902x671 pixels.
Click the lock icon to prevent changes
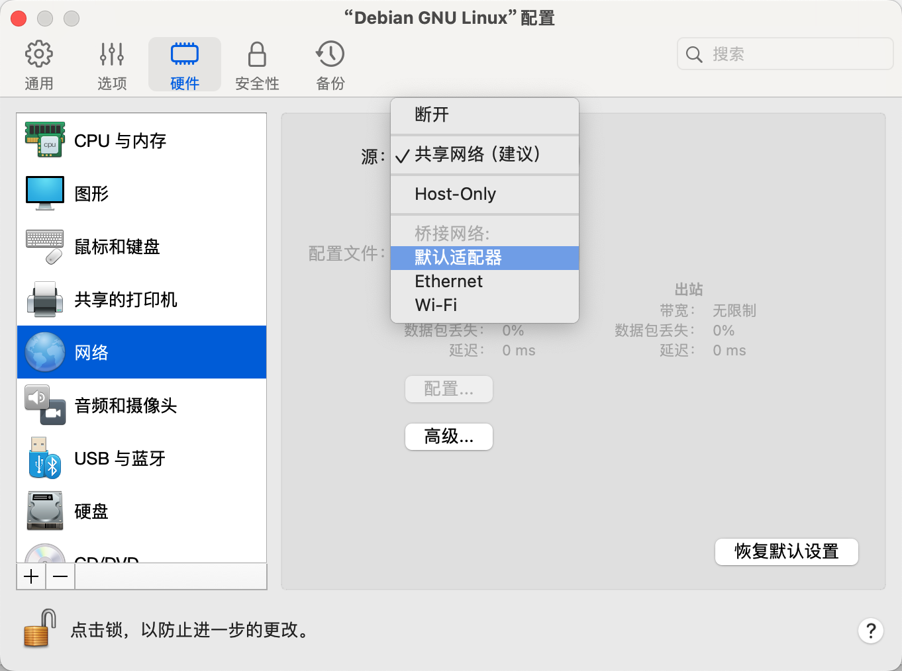point(39,628)
